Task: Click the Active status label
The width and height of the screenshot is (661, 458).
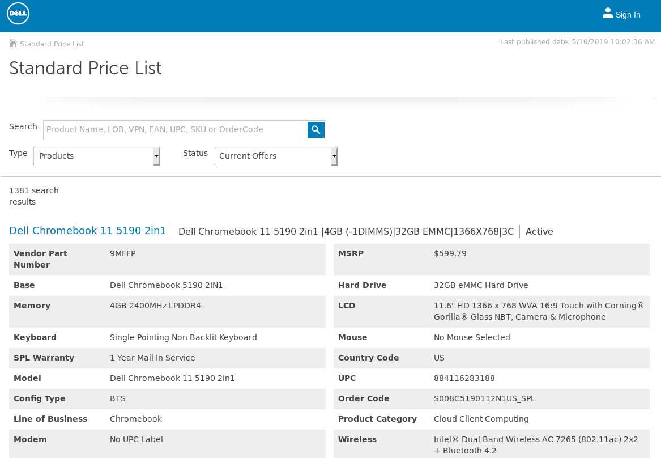Action: coord(539,231)
